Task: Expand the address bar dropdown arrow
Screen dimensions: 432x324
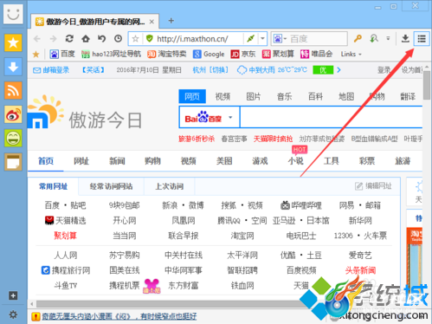Action: (x=262, y=38)
